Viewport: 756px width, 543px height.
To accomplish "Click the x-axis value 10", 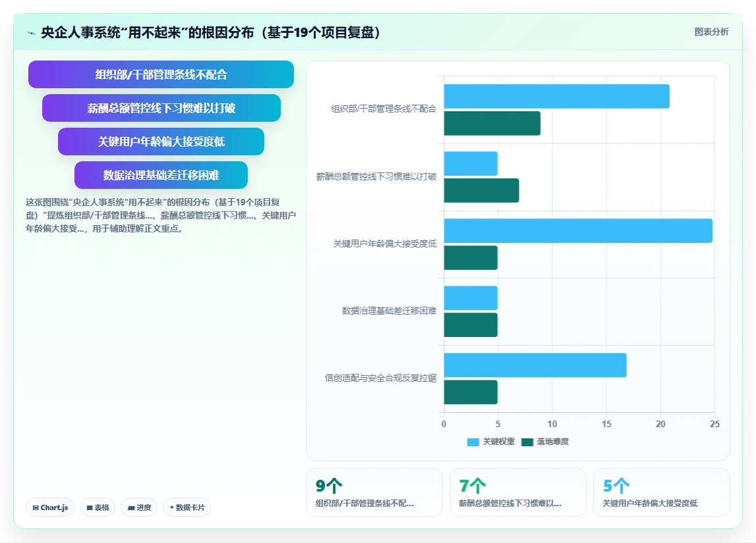I will [x=552, y=424].
